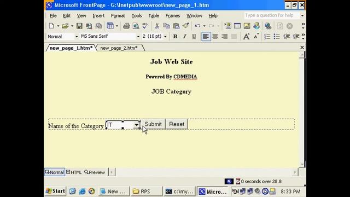Viewport: 350px width, 197px height.
Task: Toggle align left
Action: pyautogui.click(x=206, y=37)
